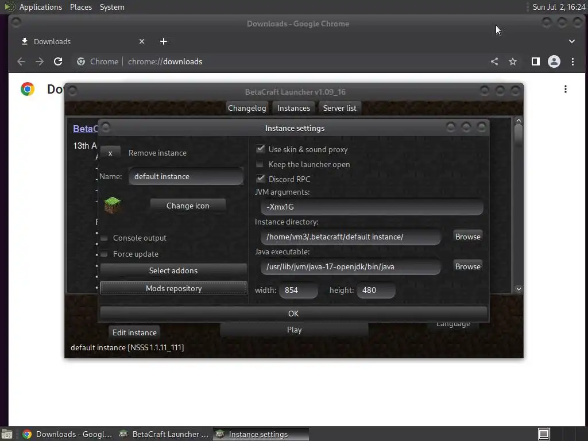The width and height of the screenshot is (588, 441).
Task: Click changelog scrollbar up arrow
Action: (519, 121)
